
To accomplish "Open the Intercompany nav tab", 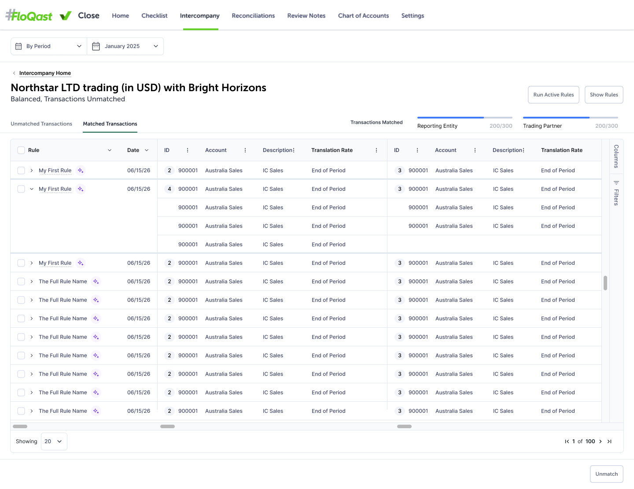I will point(200,16).
